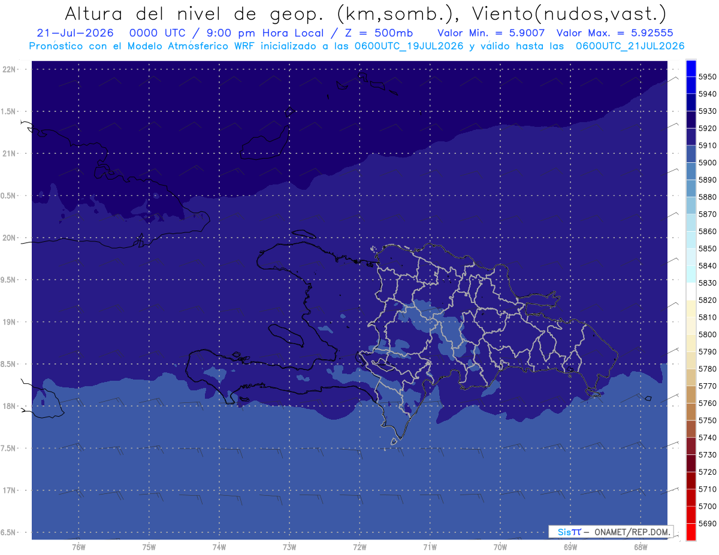The image size is (719, 555).
Task: Click the '5700' colorbar value
Action: coord(708,507)
